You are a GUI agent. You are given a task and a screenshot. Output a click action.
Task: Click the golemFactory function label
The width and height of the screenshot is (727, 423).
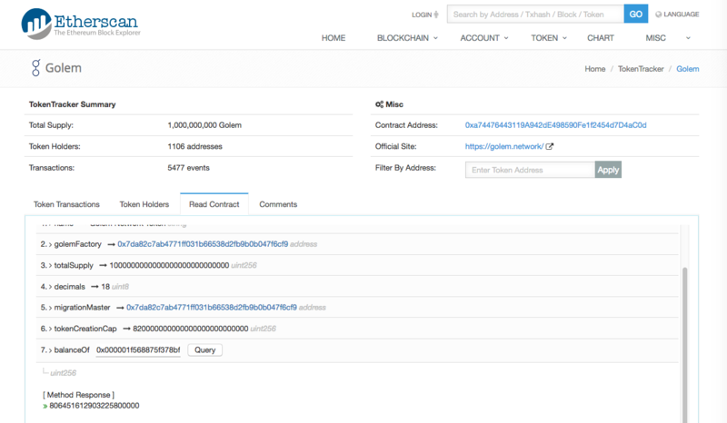coord(77,244)
